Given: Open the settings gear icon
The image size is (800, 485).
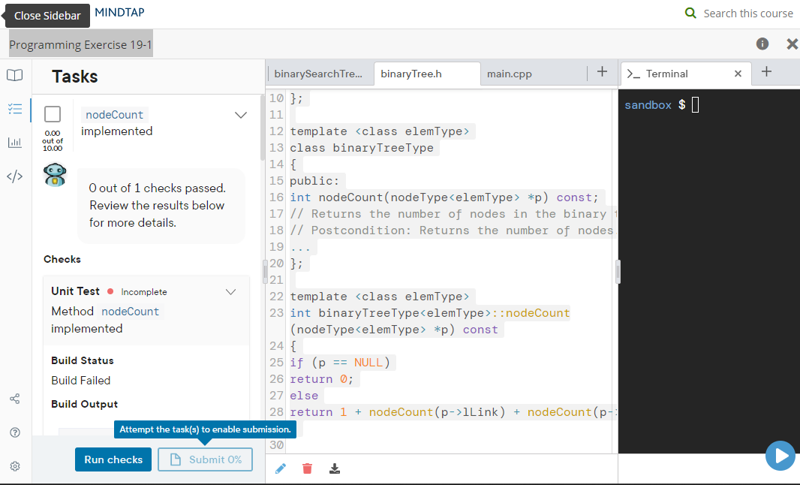Looking at the screenshot, I should pos(14,465).
